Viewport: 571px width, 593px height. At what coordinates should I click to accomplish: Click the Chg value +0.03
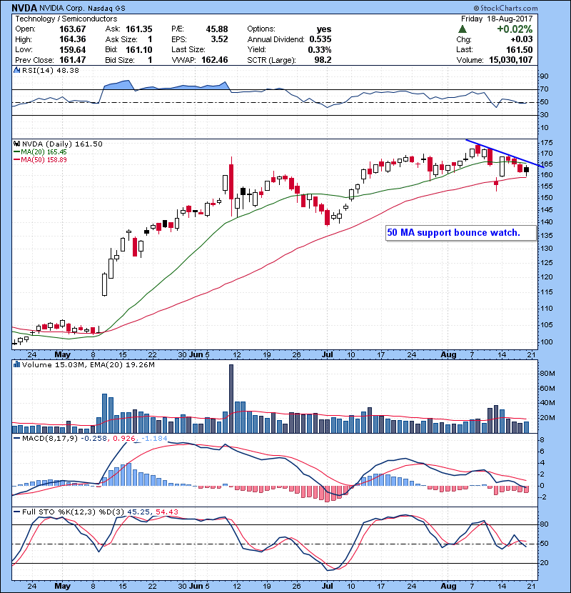[x=522, y=39]
